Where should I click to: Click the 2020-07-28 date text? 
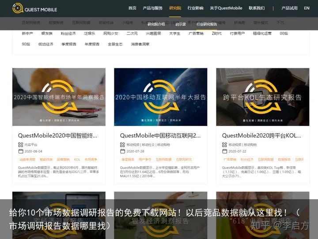pyautogui.click(x=135, y=152)
